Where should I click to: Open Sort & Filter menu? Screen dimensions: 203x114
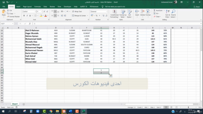[x=167, y=14]
